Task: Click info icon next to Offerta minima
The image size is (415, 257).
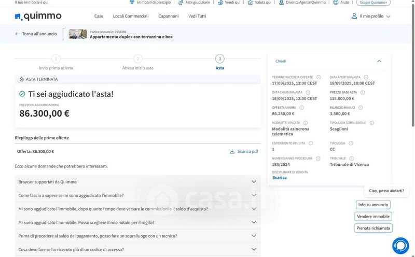Action: point(301,107)
